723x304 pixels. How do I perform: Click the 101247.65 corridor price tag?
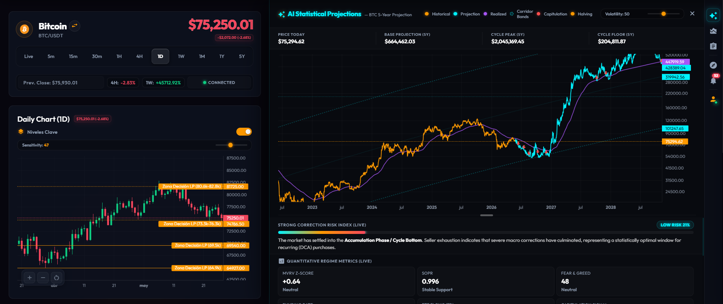(x=674, y=128)
